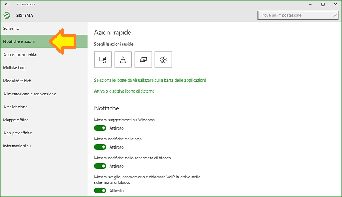This screenshot has width=342, height=197.
Task: Go back with the arrow in title bar
Action: [7, 4]
